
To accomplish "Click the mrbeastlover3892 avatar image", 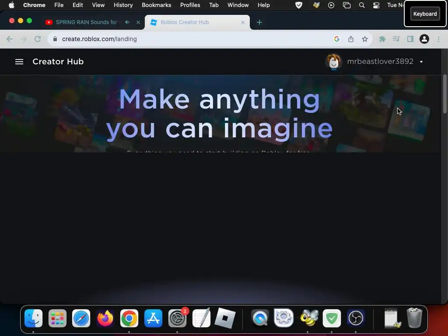I will click(333, 62).
